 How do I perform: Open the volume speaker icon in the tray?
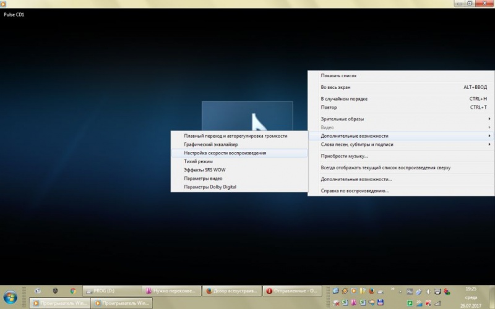[x=428, y=292]
